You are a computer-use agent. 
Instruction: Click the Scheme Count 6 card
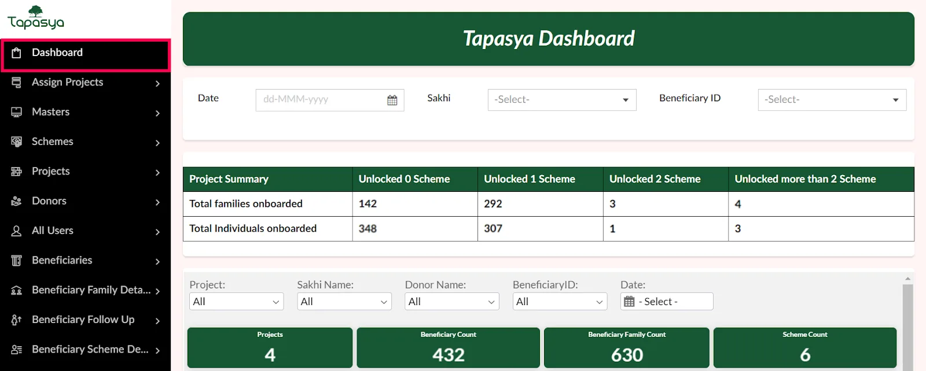[805, 348]
